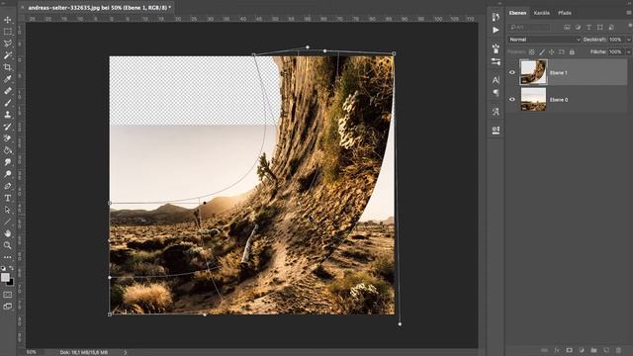Click the background color swatch
This screenshot has width=633, height=356.
(x=10, y=282)
